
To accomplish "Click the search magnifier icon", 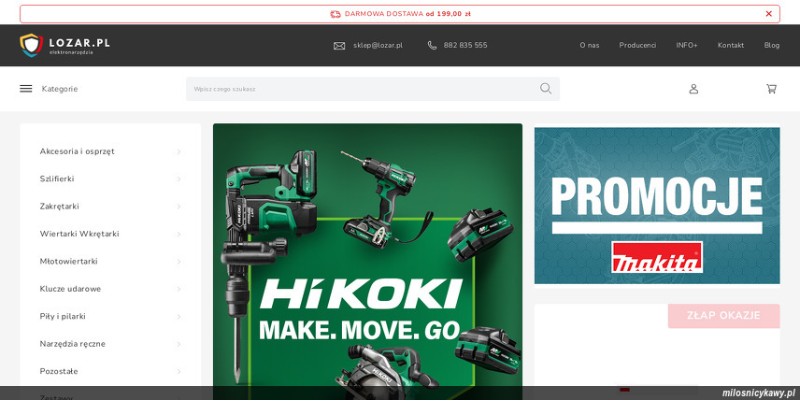I will coord(546,89).
